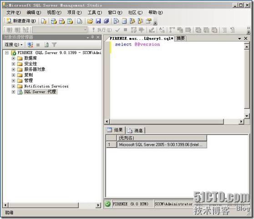Expand the SQL Server 代理 node
This screenshot has height=219, width=254.
coord(14,92)
